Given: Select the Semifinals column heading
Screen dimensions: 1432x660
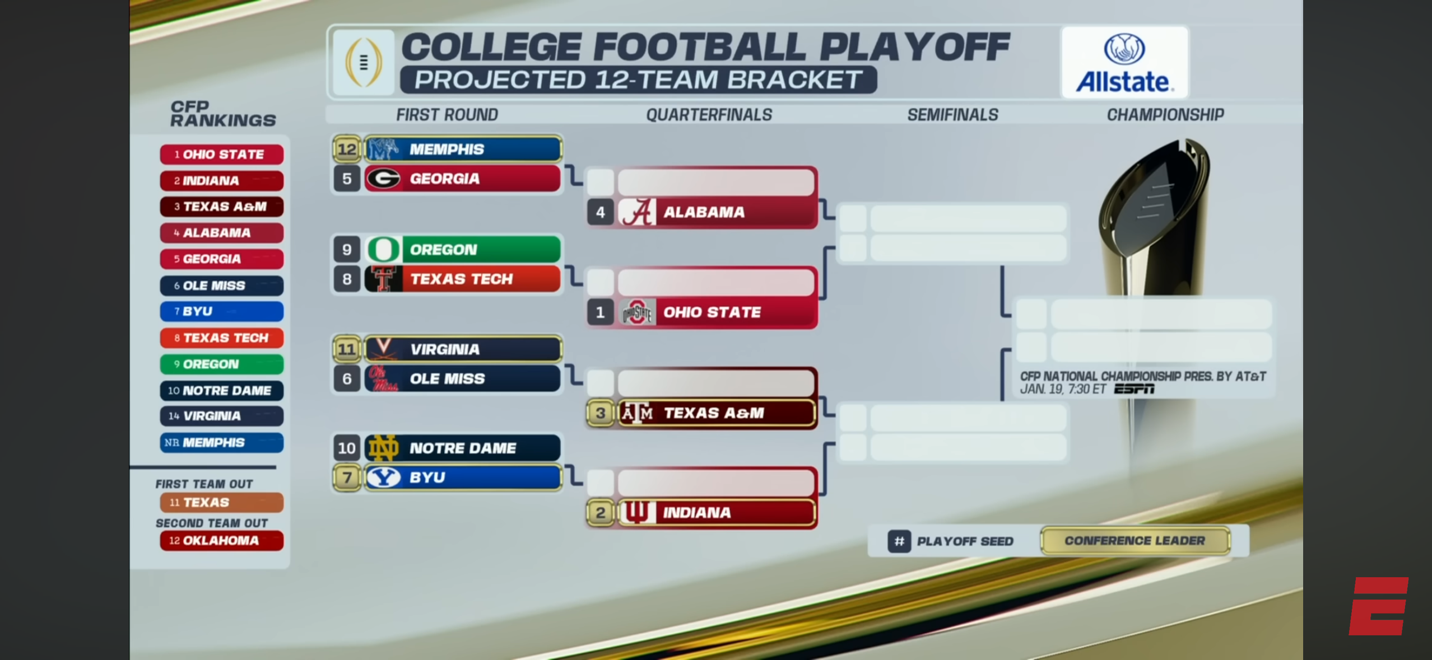Looking at the screenshot, I should pyautogui.click(x=952, y=115).
